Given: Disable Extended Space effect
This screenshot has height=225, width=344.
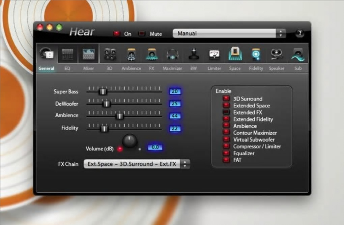Looking at the screenshot, I should pyautogui.click(x=226, y=105).
